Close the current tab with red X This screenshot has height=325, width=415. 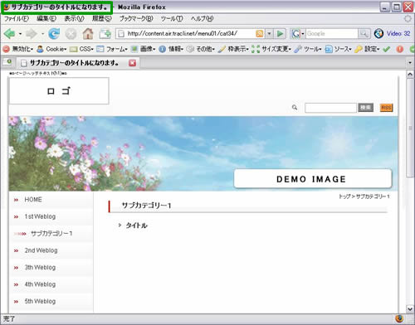pyautogui.click(x=132, y=63)
